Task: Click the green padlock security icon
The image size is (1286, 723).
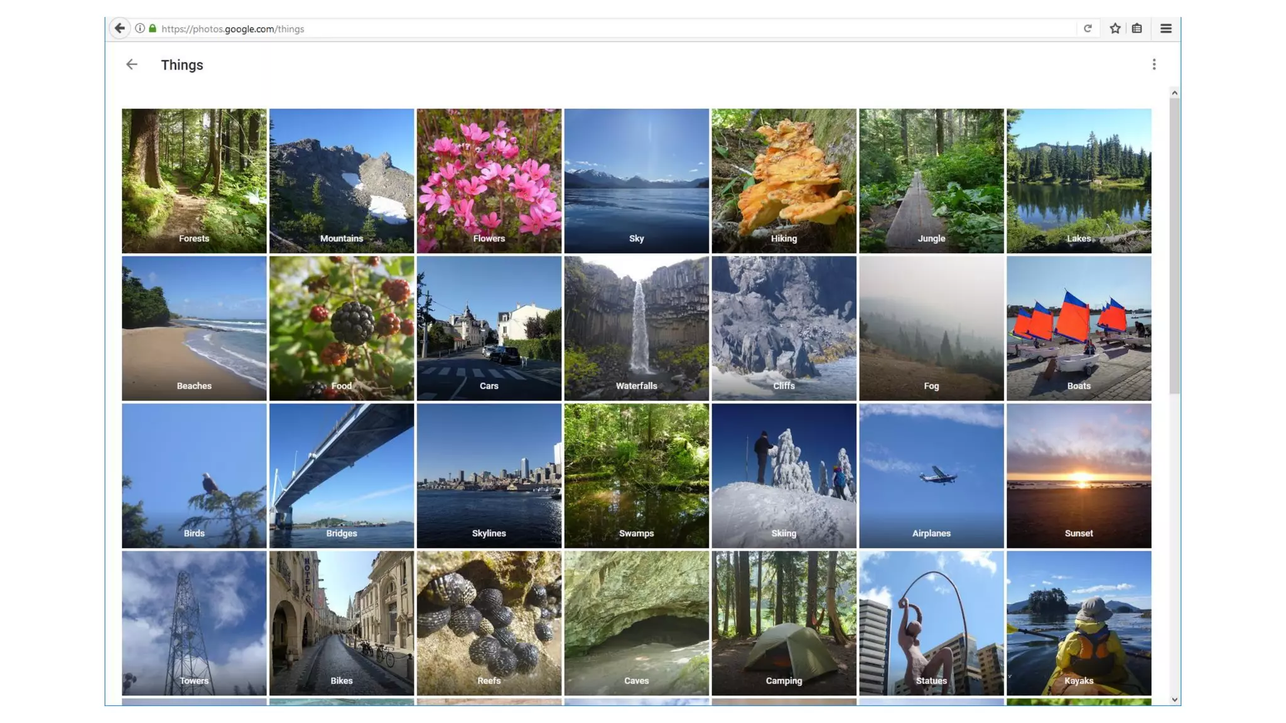Action: tap(153, 28)
